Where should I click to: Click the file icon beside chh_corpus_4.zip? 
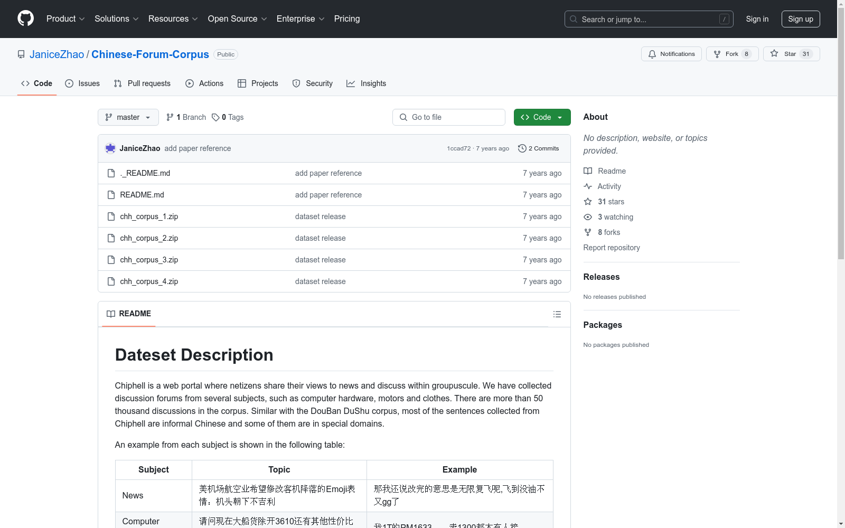(x=111, y=281)
